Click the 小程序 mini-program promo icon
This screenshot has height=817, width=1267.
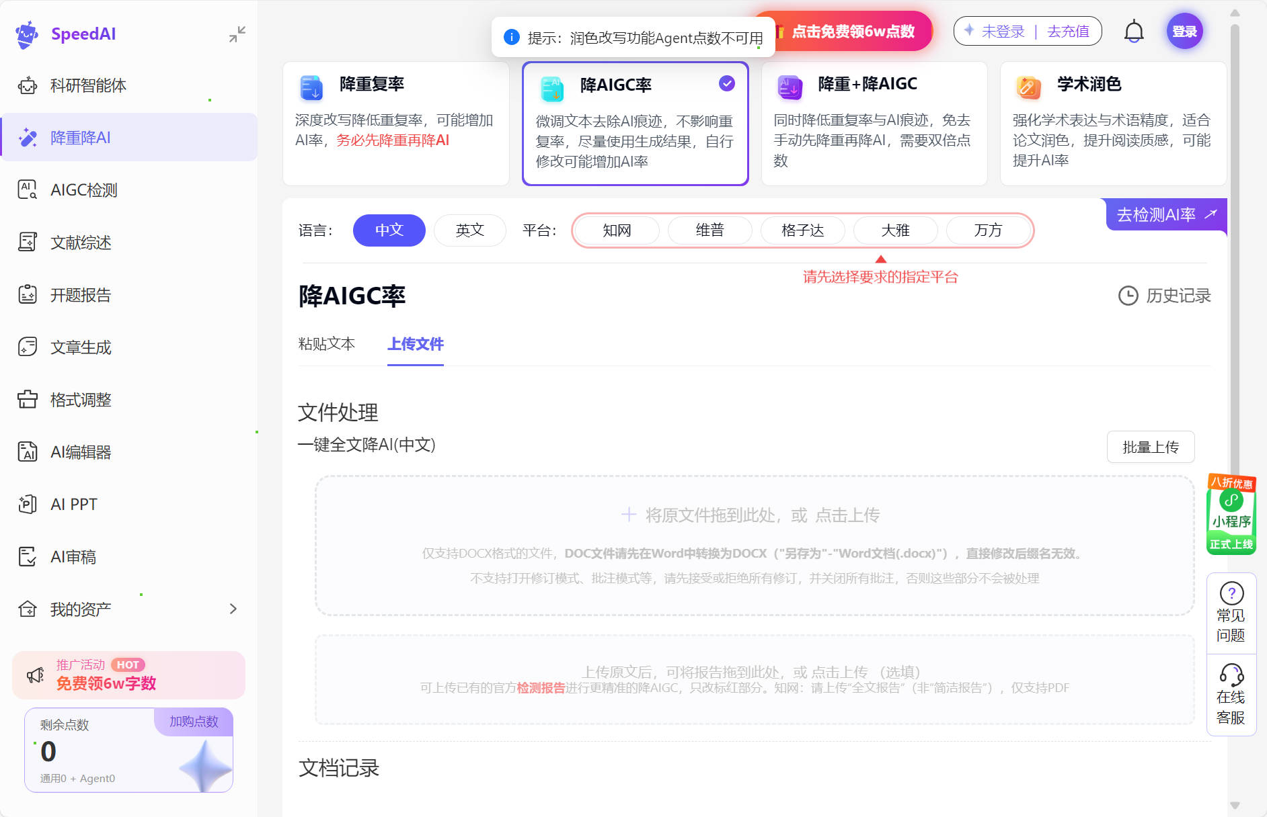1231,514
